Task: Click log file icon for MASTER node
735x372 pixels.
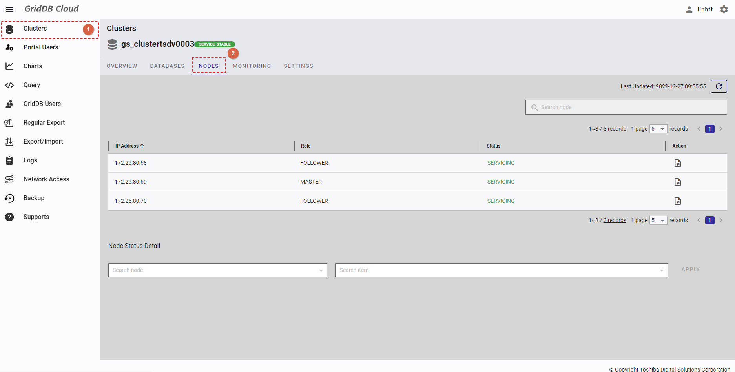Action: tap(677, 182)
